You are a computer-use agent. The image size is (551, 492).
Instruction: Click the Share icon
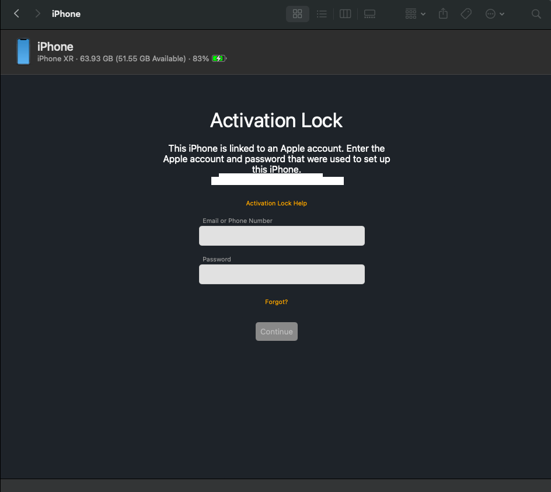443,13
